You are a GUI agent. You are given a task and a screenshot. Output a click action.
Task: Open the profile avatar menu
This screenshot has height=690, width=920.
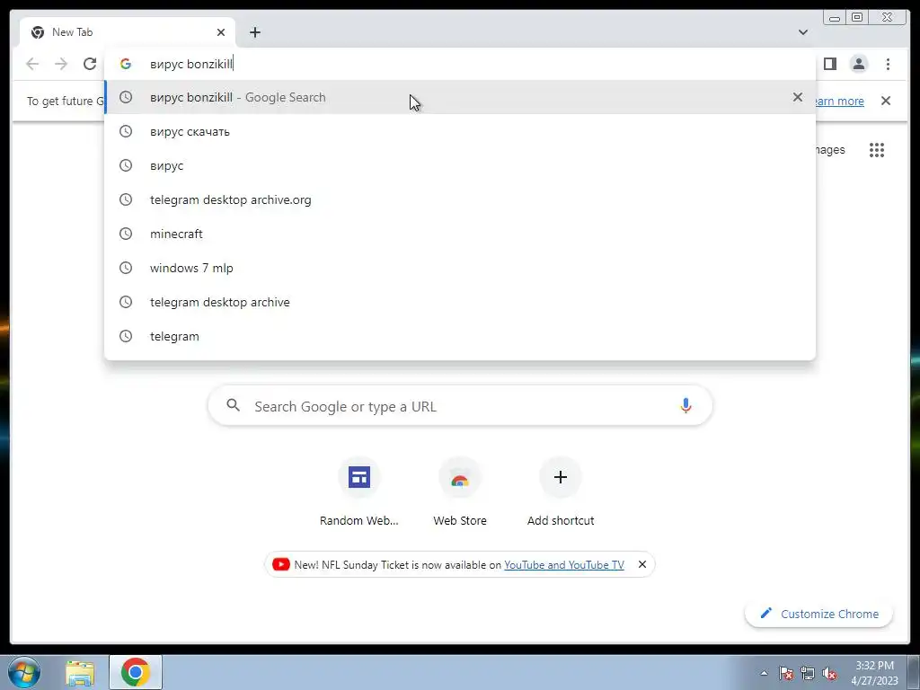[x=858, y=64]
